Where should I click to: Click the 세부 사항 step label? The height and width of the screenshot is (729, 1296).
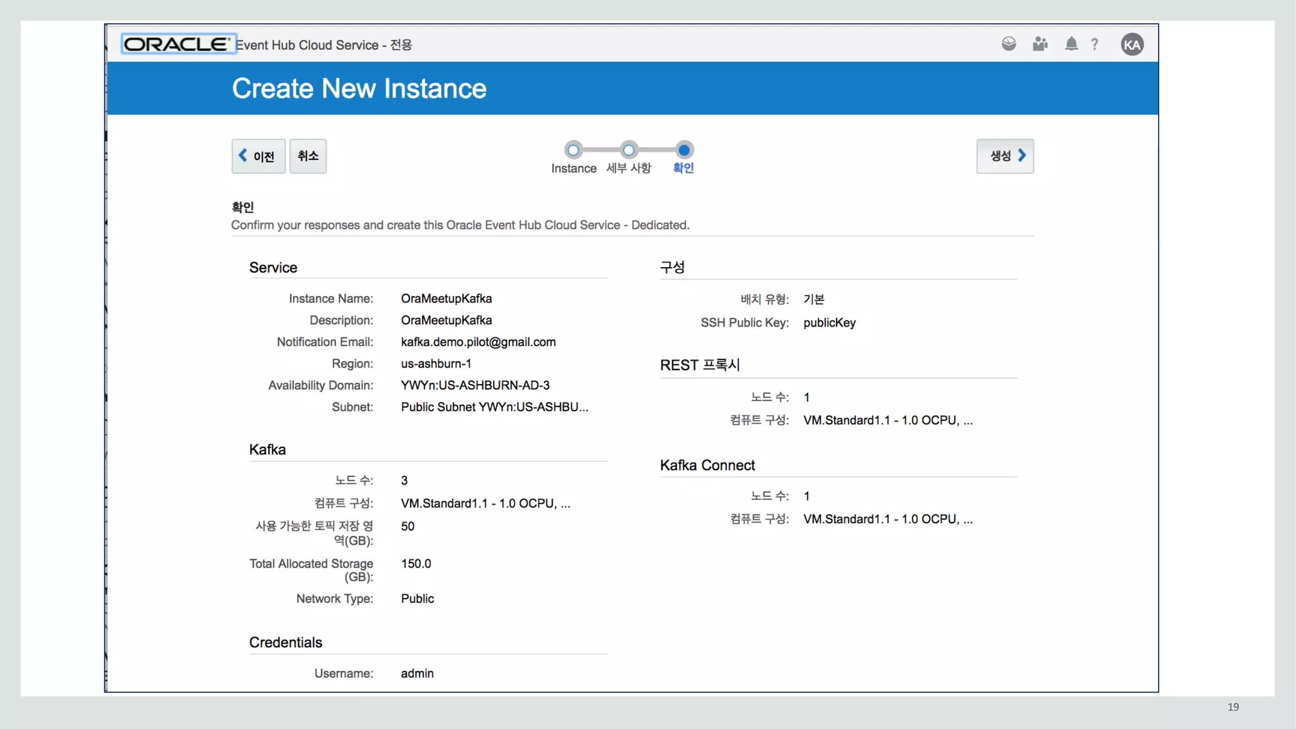pos(628,168)
